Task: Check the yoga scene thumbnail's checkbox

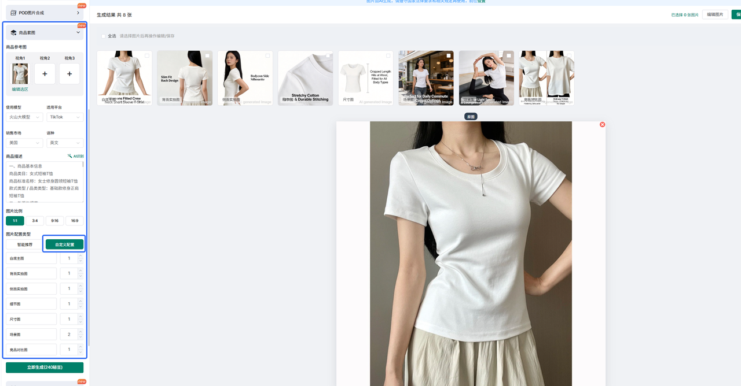Action: pyautogui.click(x=509, y=55)
